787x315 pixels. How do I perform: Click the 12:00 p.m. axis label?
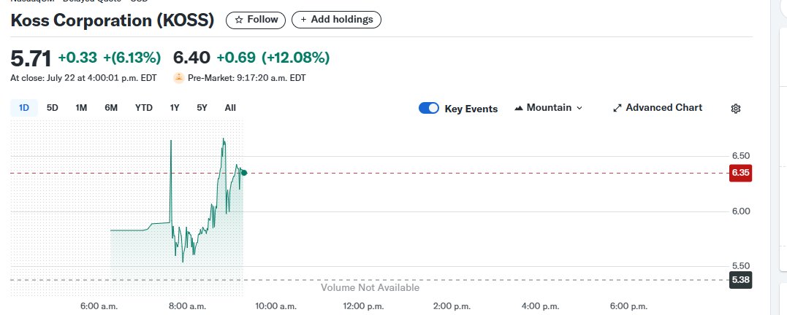coord(363,306)
